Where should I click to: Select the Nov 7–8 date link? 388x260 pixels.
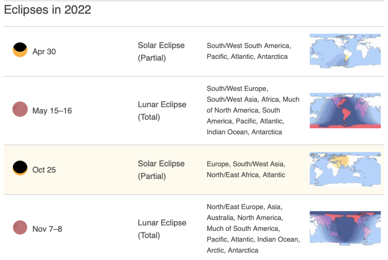(47, 229)
